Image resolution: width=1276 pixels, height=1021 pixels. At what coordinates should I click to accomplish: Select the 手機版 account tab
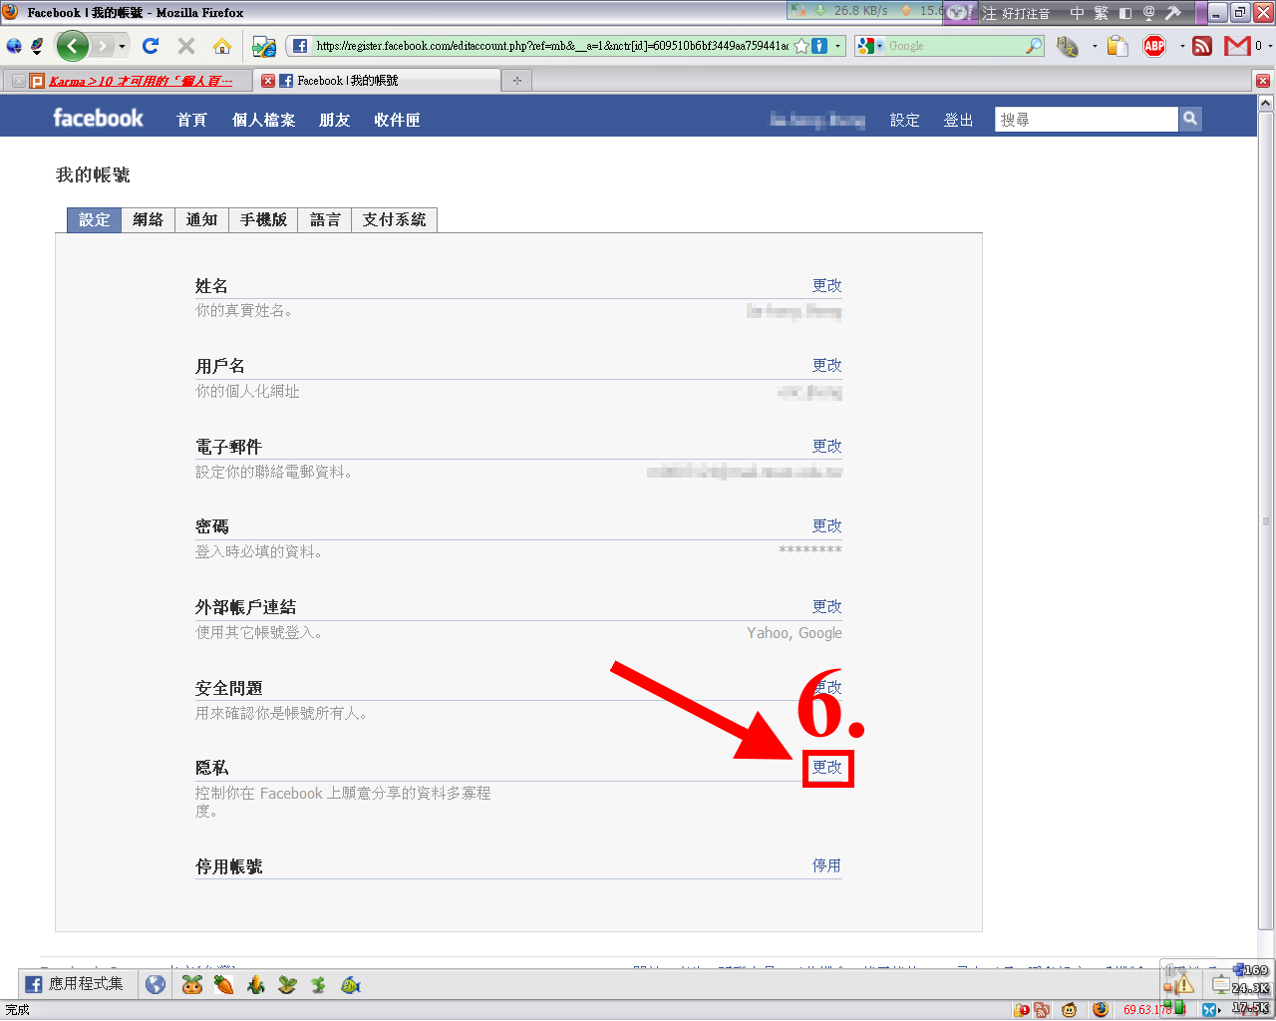[x=263, y=219]
